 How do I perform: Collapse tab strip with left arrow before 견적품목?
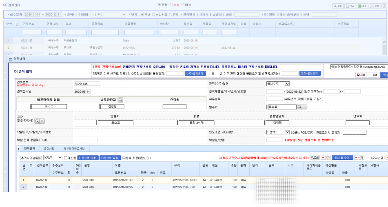tap(18, 148)
